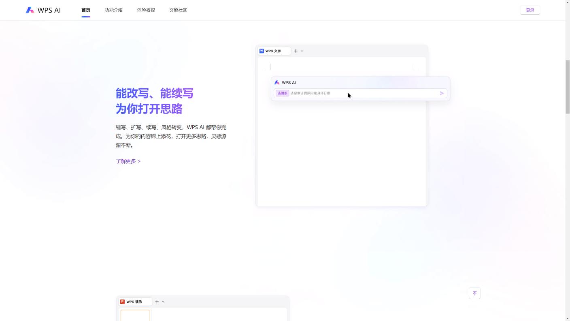Click the 能改写、能续写 heading text
Viewport: 570px width, 321px height.
[x=154, y=93]
